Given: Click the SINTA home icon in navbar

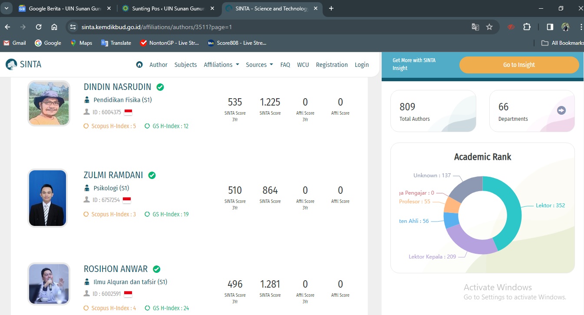Looking at the screenshot, I should point(139,65).
